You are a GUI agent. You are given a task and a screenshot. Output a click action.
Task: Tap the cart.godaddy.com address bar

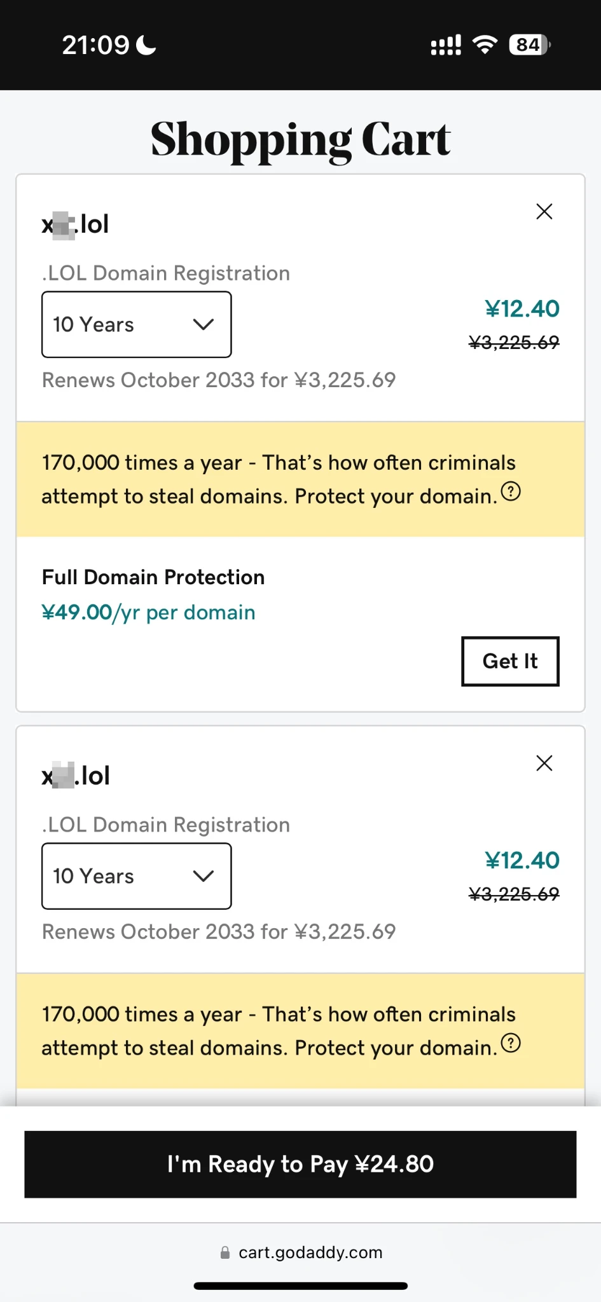[x=310, y=1252]
